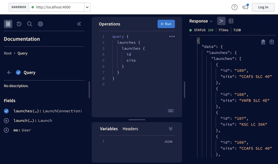Select formatted response view icon
The width and height of the screenshot is (278, 164).
tap(221, 21)
